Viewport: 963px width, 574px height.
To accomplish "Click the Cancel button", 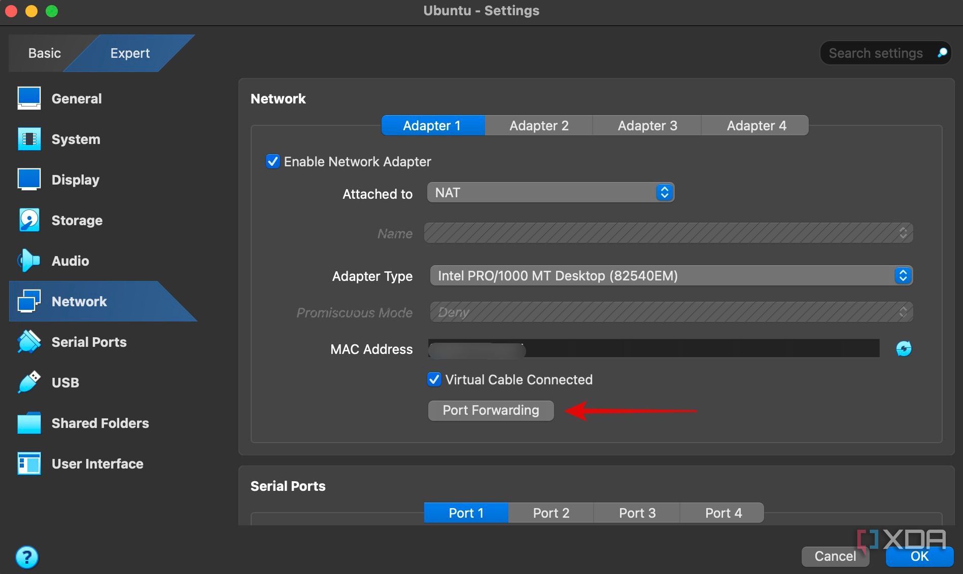I will click(835, 556).
